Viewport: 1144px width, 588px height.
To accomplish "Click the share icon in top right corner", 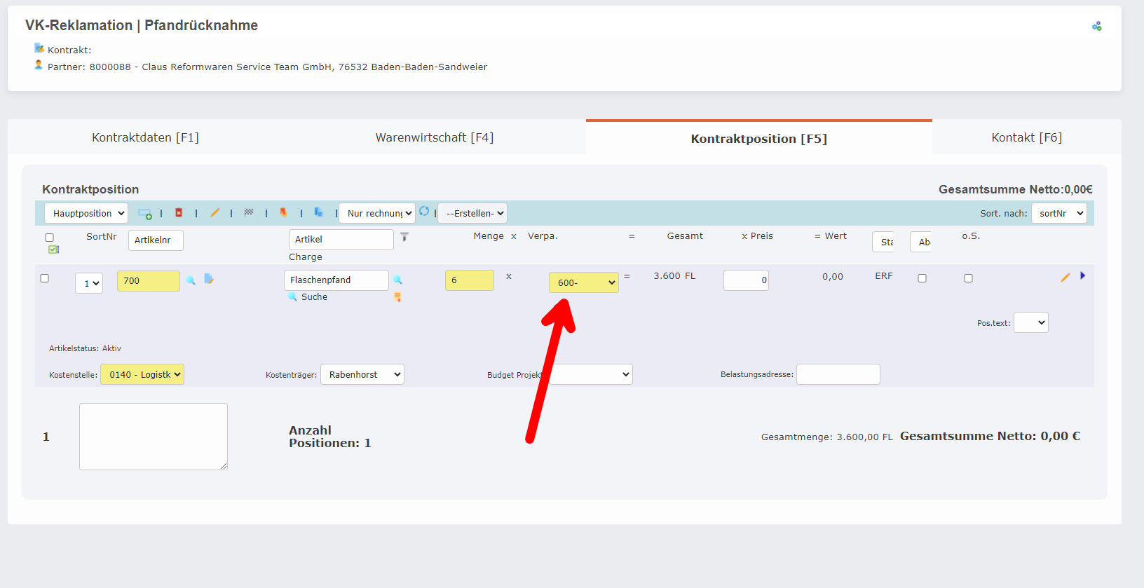I will 1097,26.
